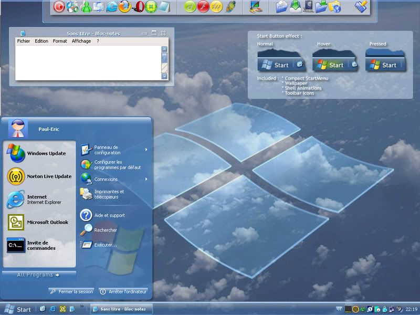Viewport: 420px width, 315px height.
Task: Expand hidden quick launch items chevron
Action: (x=82, y=307)
